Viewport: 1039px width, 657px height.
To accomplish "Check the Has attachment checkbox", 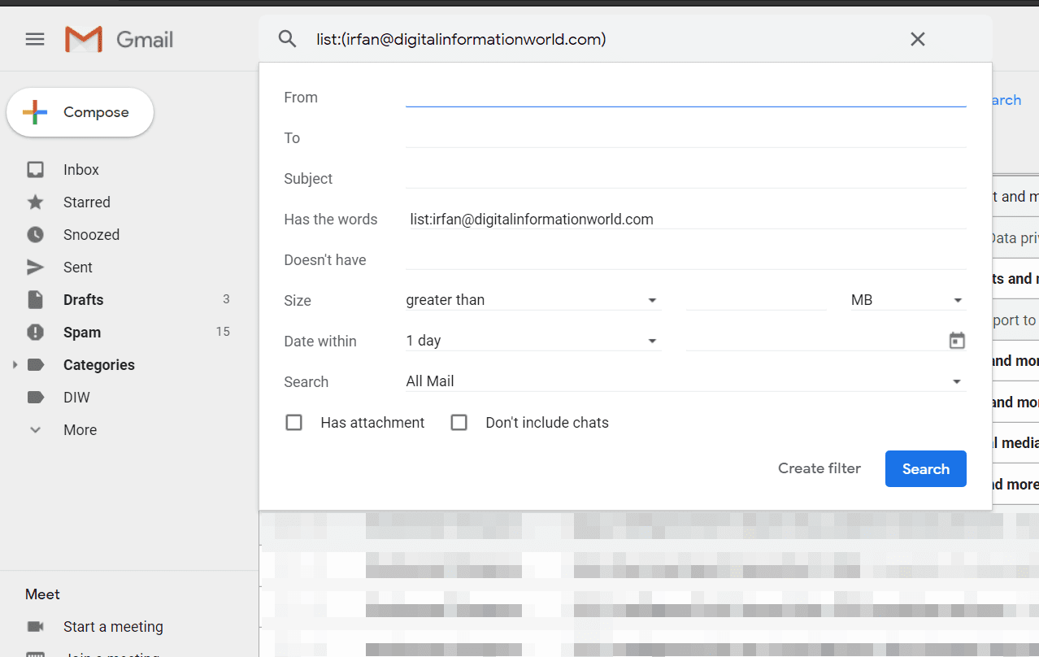I will (293, 423).
